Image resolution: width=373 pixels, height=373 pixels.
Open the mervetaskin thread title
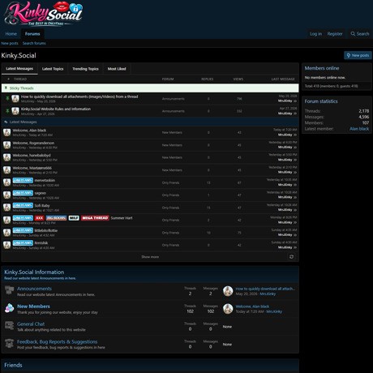(x=45, y=180)
